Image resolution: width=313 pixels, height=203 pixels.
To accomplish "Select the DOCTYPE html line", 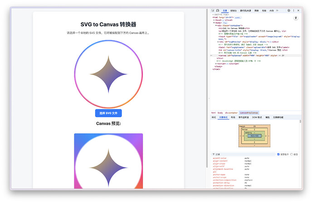I will [x=220, y=14].
